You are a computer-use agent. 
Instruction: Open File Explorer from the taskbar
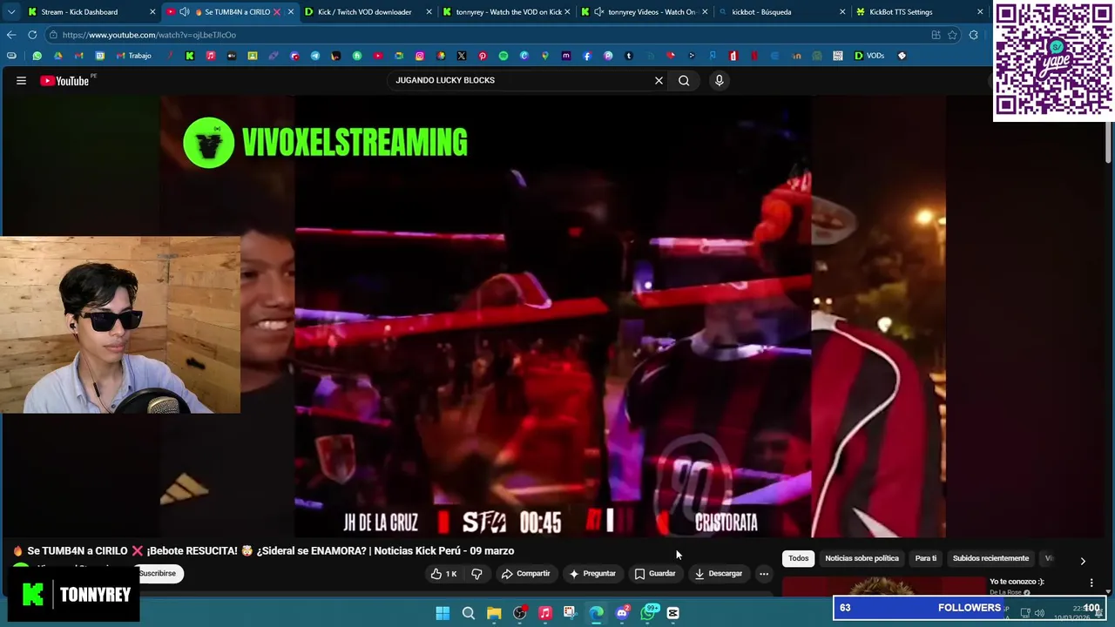[x=494, y=613]
